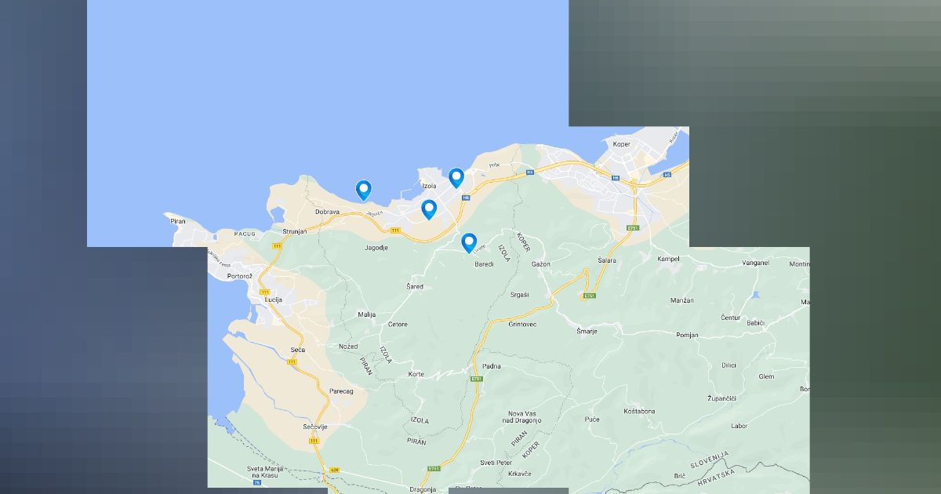The height and width of the screenshot is (494, 941).
Task: Click the SLOVENIJA border label
Action: point(709,460)
